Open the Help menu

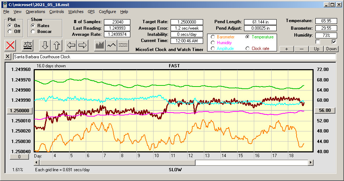124,12
